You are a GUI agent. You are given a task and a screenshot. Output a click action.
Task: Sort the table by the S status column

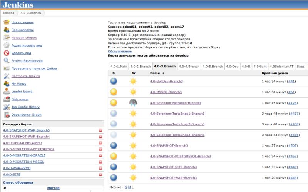point(114,73)
